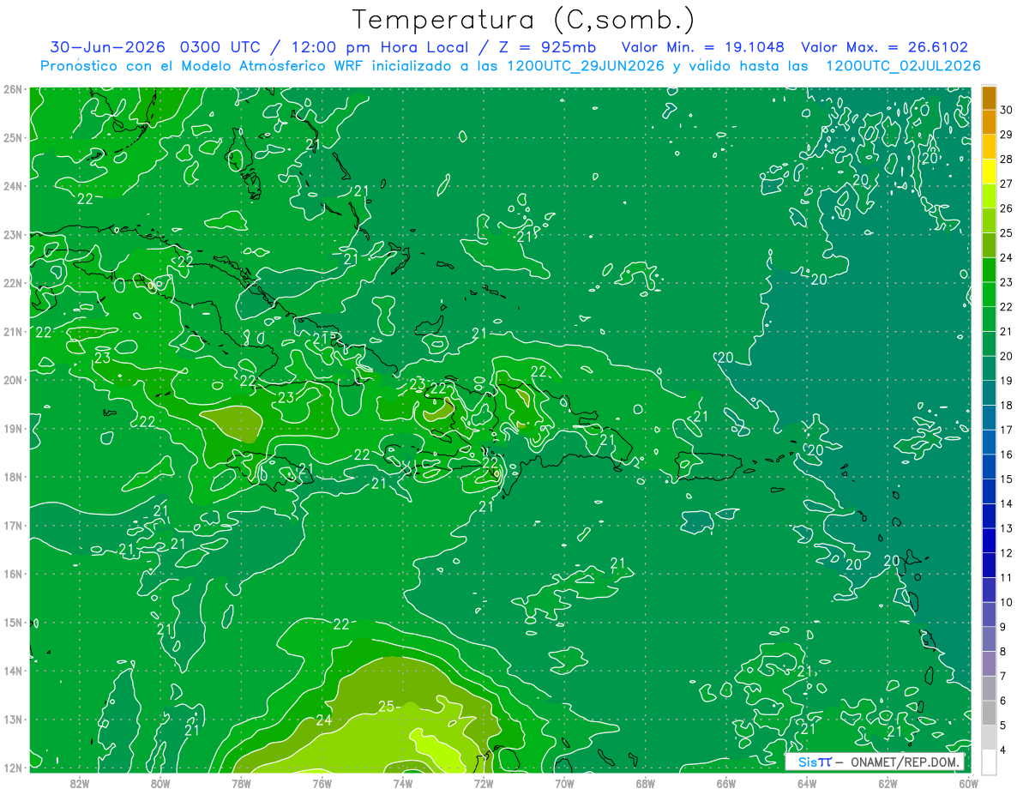Screen dimensions: 1029x795
Task: Click the yellow colorbar segment between 27 and 28
Action: (989, 171)
